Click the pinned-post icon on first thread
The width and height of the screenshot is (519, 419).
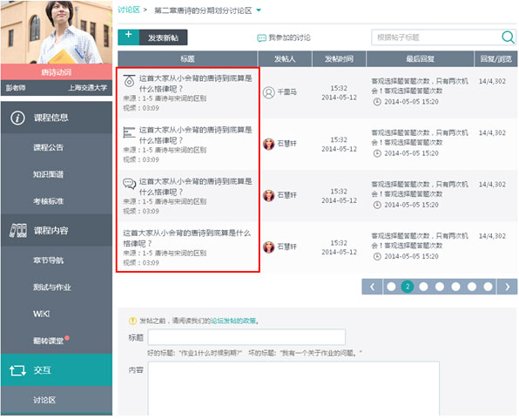129,81
